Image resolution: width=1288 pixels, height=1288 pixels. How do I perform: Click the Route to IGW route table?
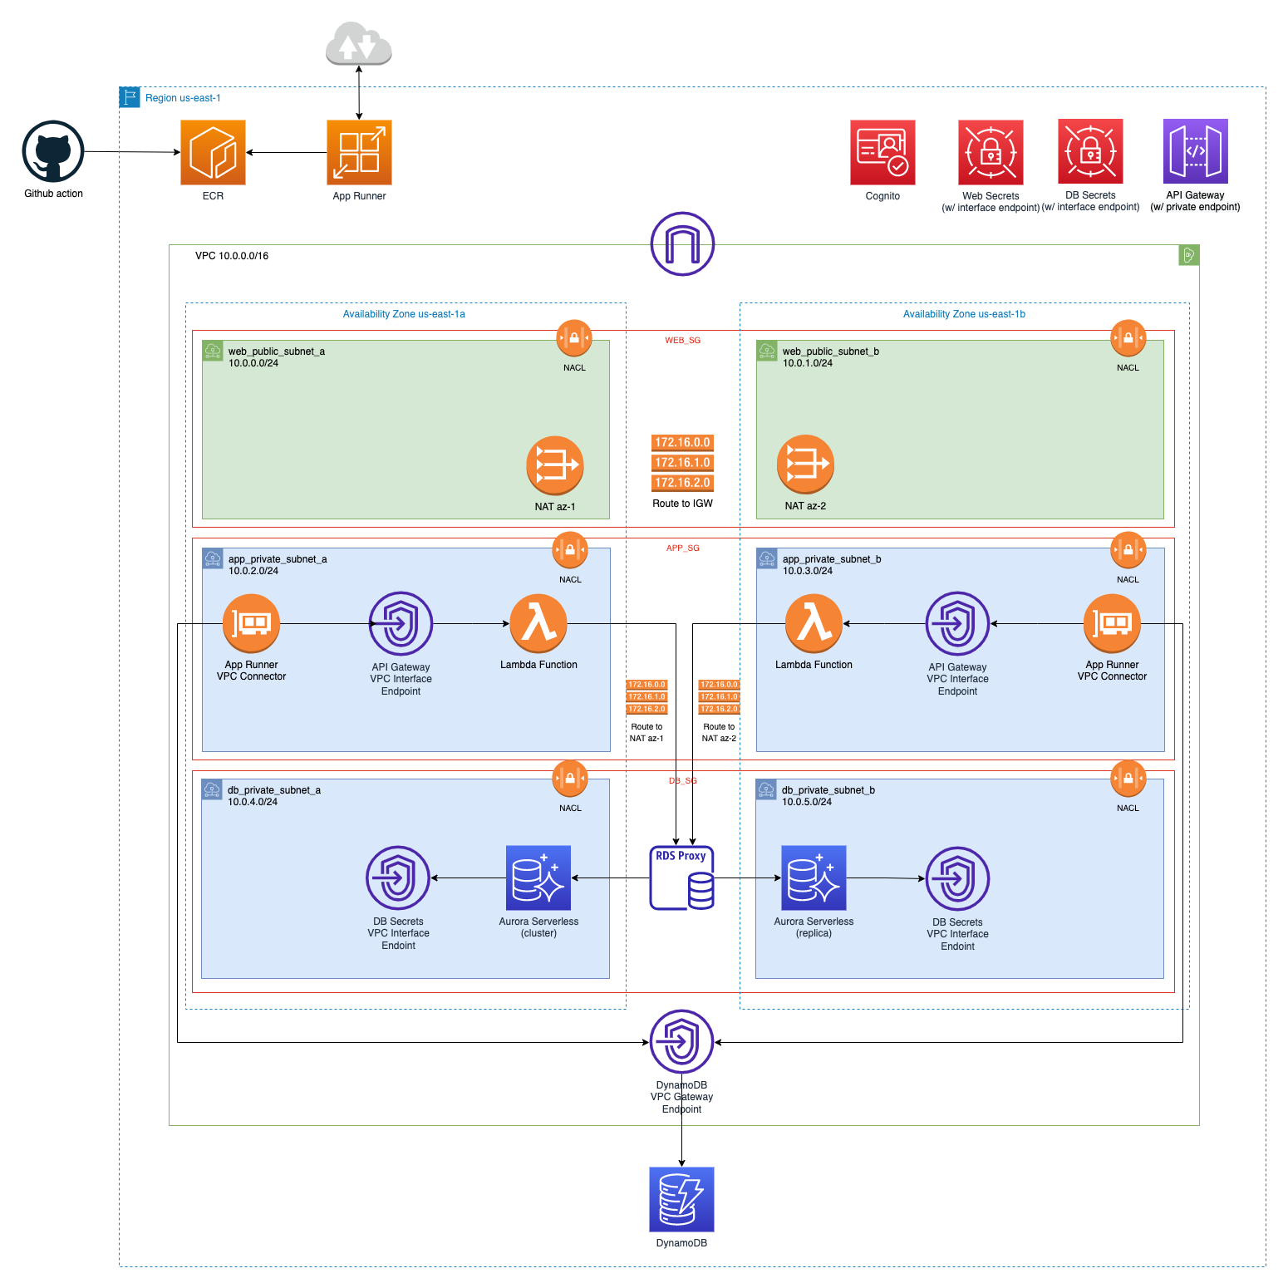point(682,463)
